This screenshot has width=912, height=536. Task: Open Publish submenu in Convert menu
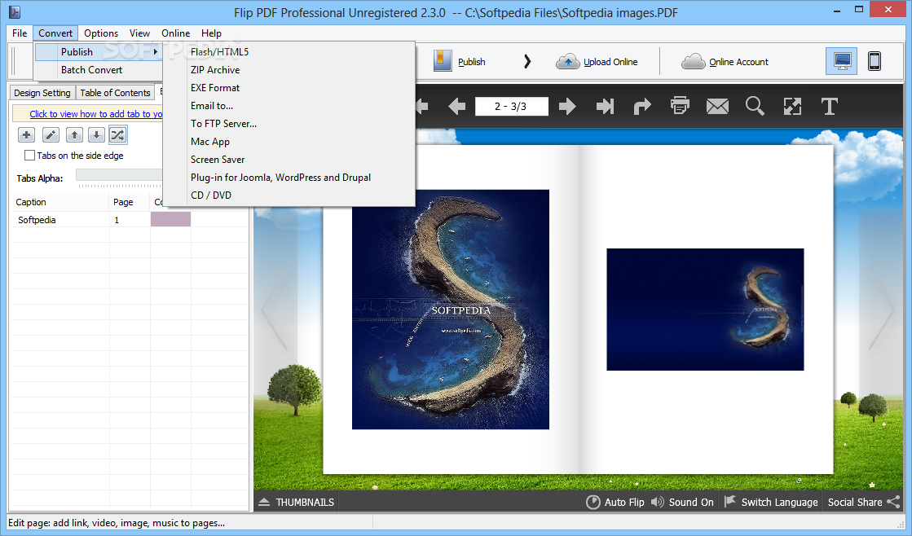(x=98, y=52)
